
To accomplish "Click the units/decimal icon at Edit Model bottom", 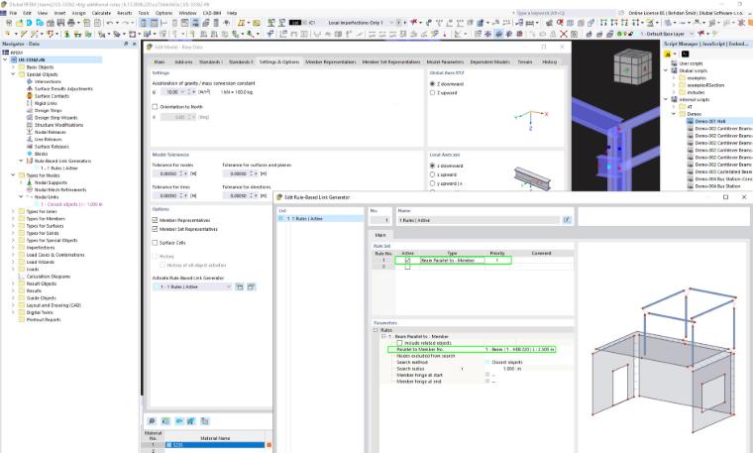I will pyautogui.click(x=165, y=421).
